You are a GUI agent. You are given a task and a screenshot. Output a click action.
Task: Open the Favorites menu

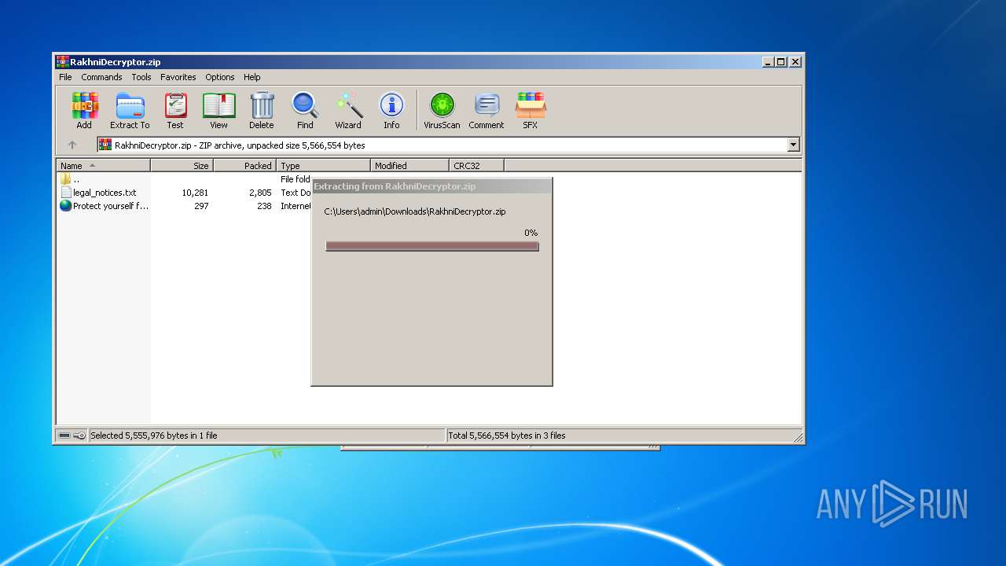coord(178,77)
